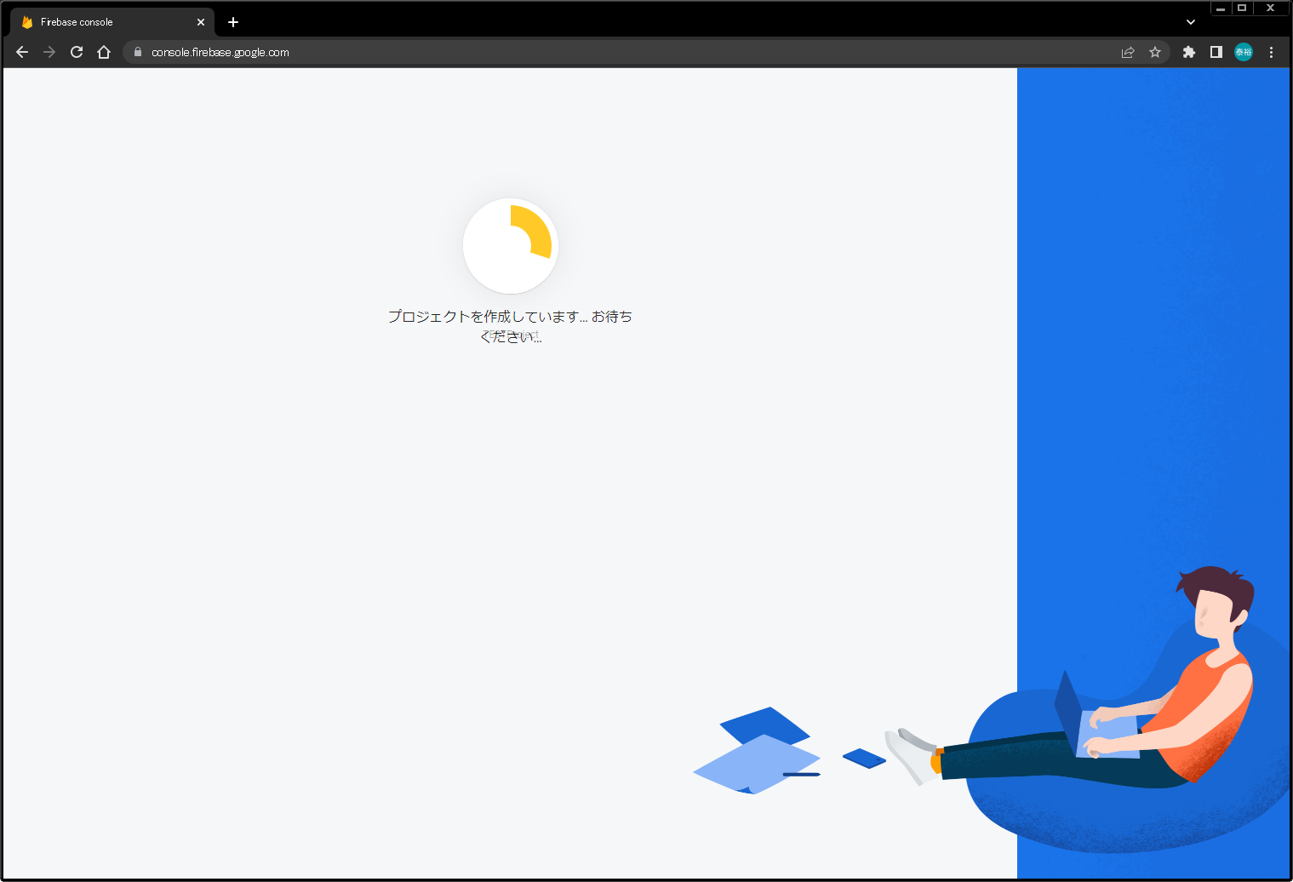Open the extensions puzzle menu
Image resolution: width=1293 pixels, height=882 pixels.
point(1189,52)
